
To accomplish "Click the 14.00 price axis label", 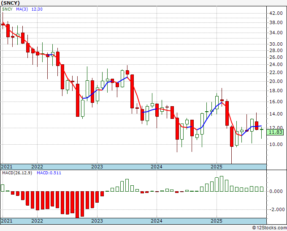I will pyautogui.click(x=276, y=114).
